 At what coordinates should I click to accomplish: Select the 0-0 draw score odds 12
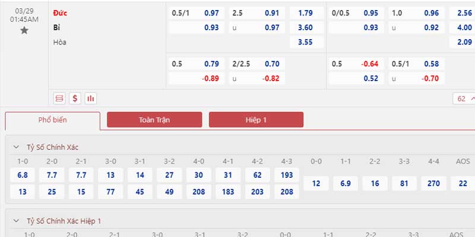coord(316,184)
